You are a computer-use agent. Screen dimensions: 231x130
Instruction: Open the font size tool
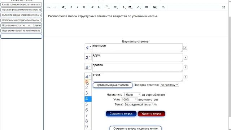(64, 7)
